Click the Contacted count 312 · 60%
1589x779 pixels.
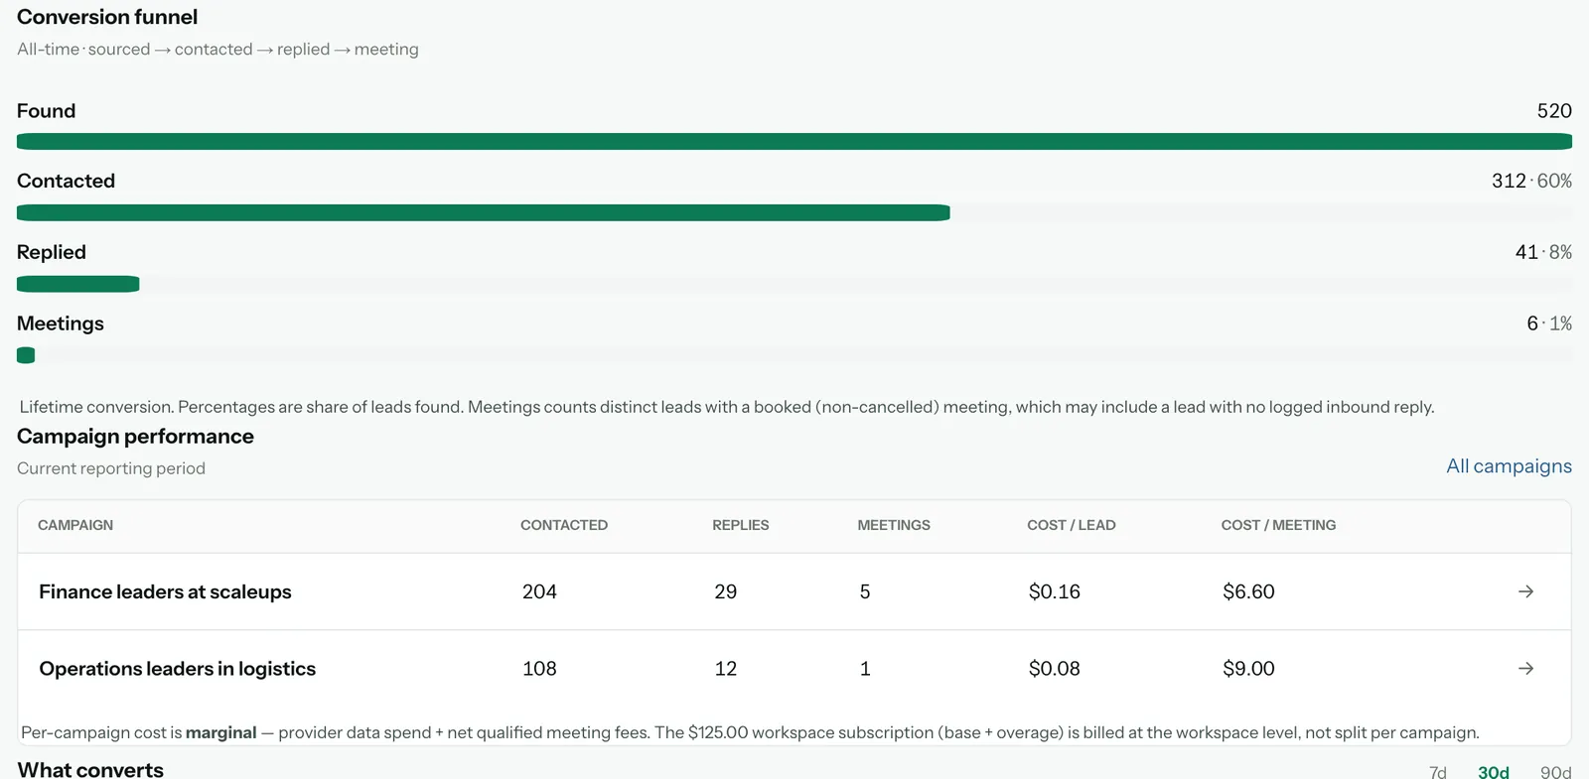pyautogui.click(x=1531, y=181)
